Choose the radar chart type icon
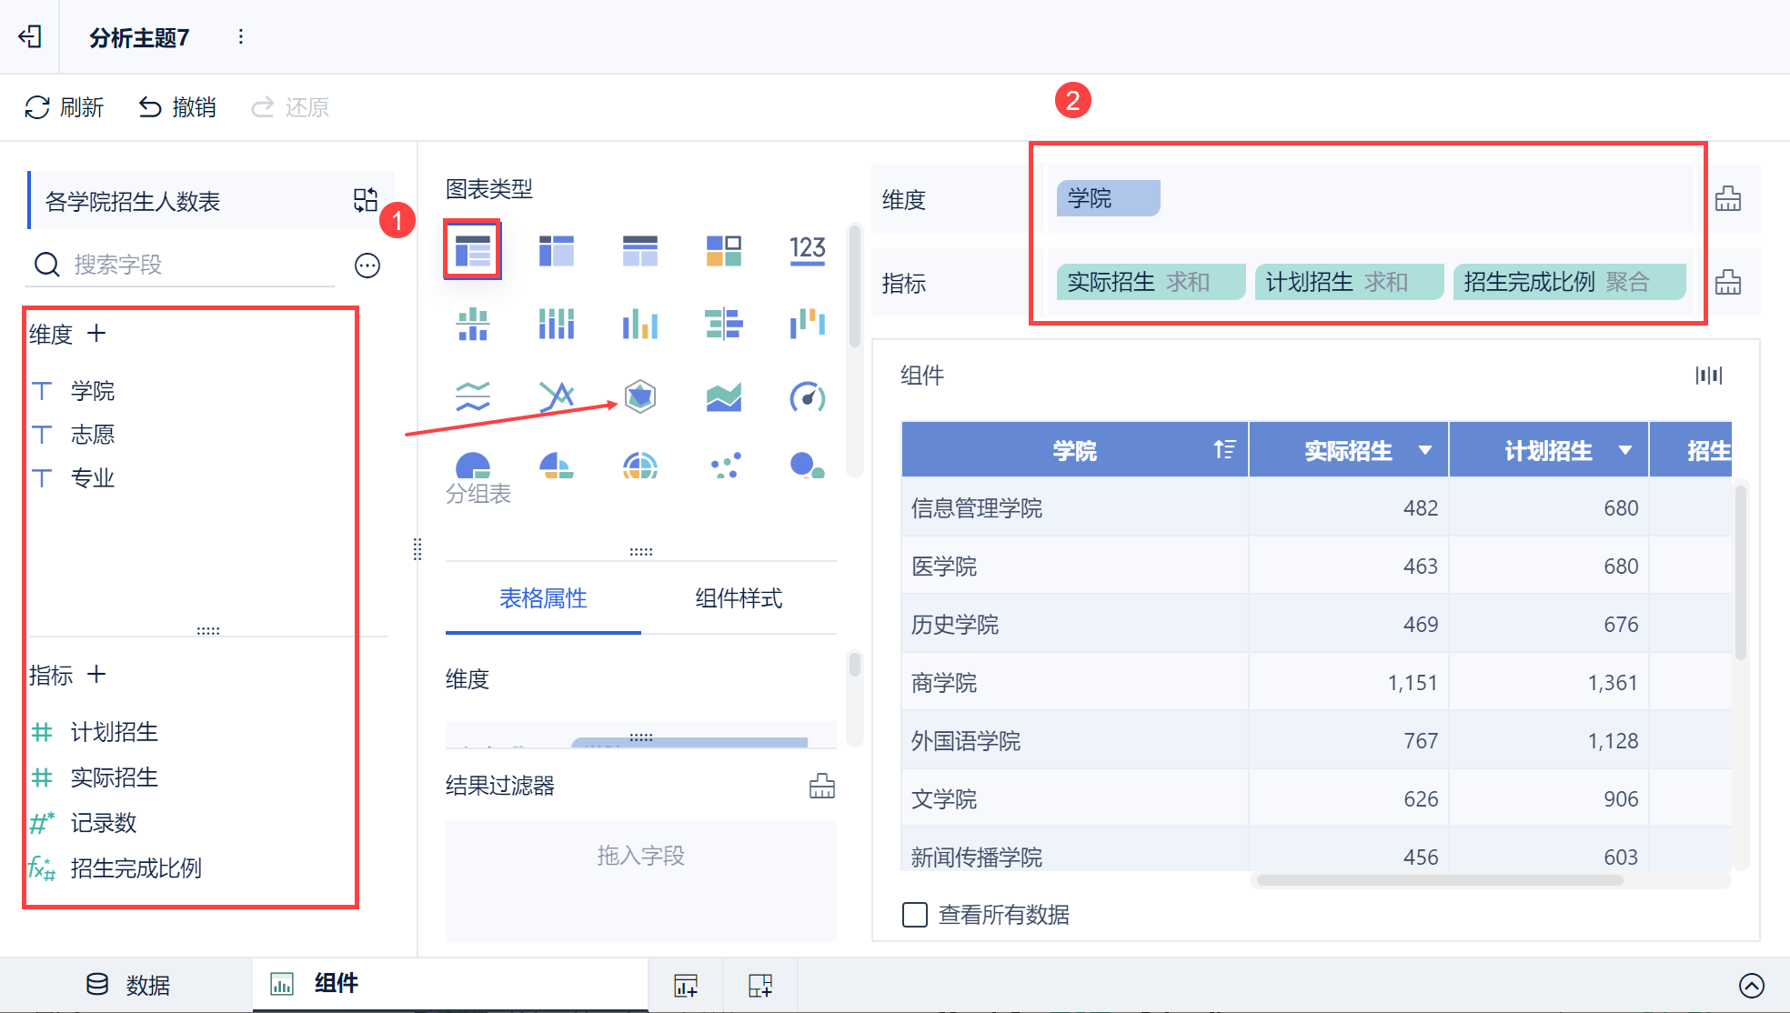 click(640, 396)
